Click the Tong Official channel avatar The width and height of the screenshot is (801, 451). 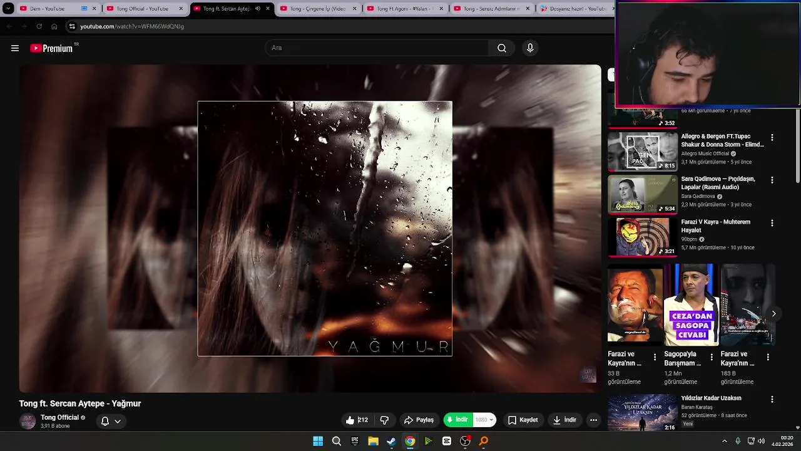[x=28, y=422]
